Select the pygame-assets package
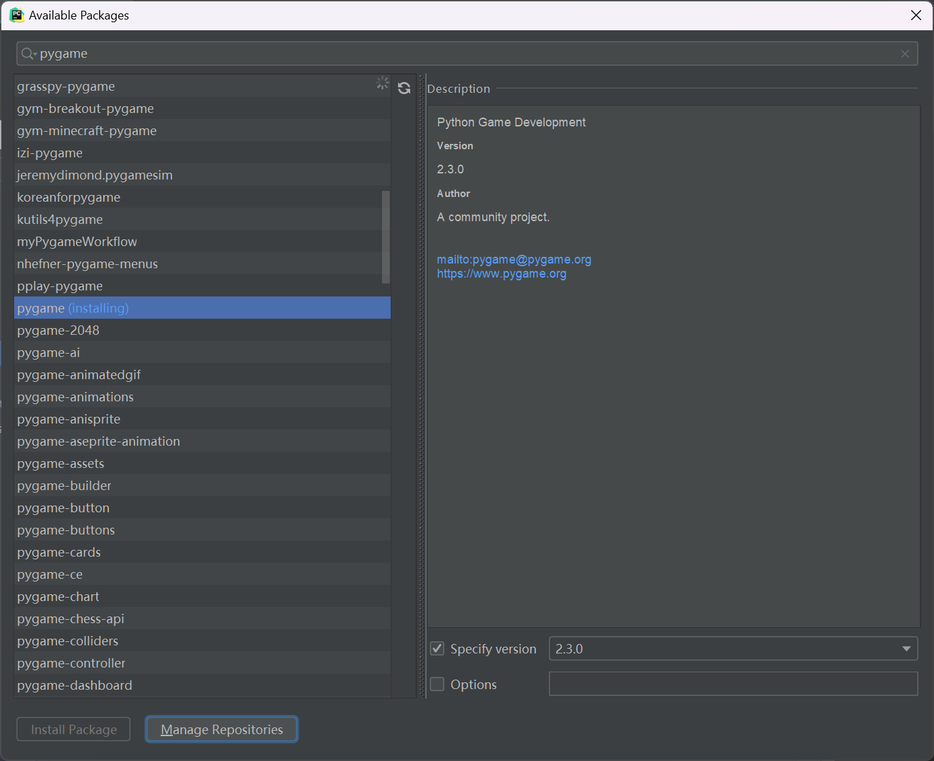Image resolution: width=934 pixels, height=761 pixels. [x=202, y=463]
